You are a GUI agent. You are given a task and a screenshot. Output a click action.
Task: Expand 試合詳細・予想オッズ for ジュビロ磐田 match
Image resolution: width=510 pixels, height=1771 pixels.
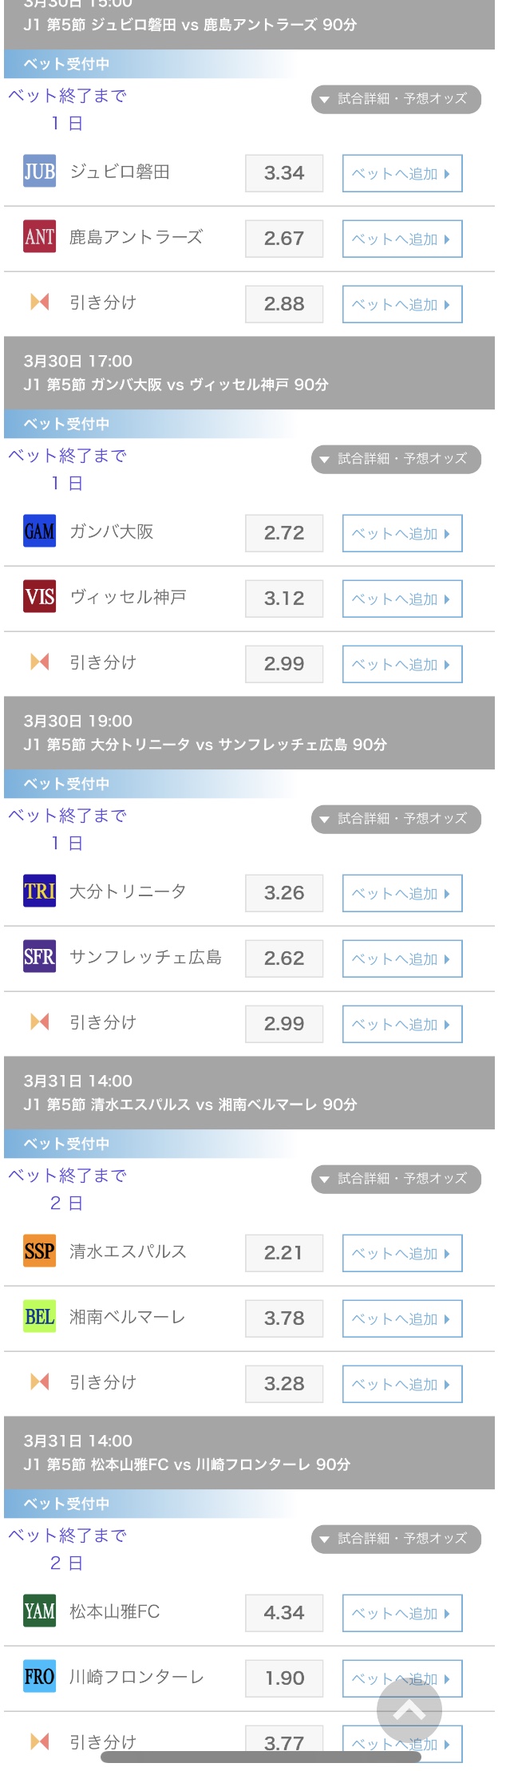point(396,99)
